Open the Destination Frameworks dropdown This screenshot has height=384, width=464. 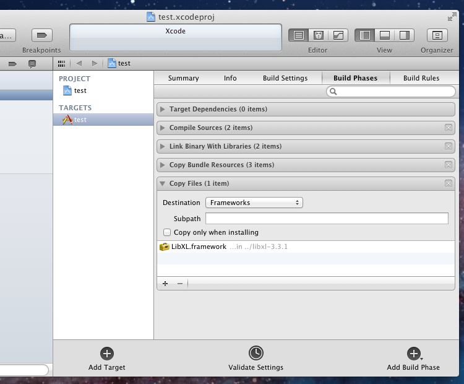coord(254,203)
